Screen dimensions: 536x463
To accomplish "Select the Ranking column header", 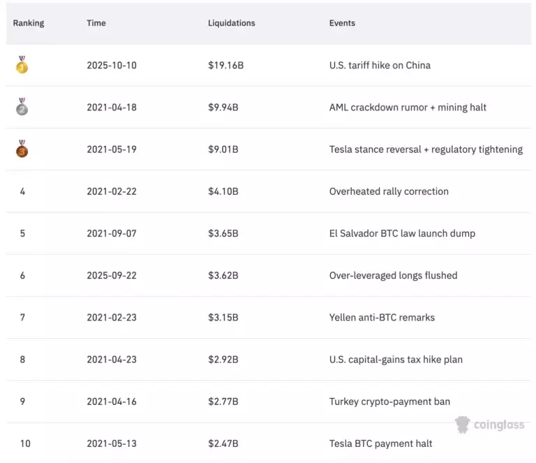I will pyautogui.click(x=29, y=23).
